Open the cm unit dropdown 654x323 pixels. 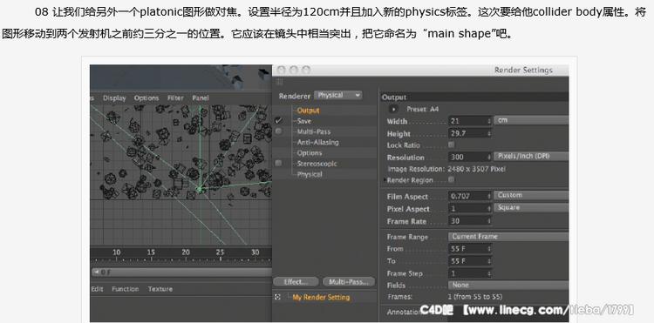coord(531,120)
